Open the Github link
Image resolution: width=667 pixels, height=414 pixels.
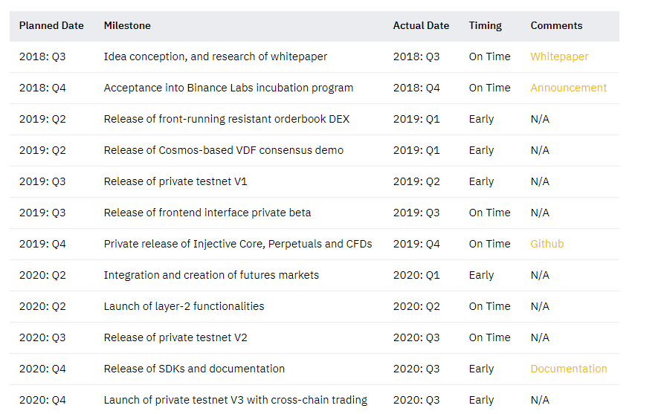(x=547, y=244)
